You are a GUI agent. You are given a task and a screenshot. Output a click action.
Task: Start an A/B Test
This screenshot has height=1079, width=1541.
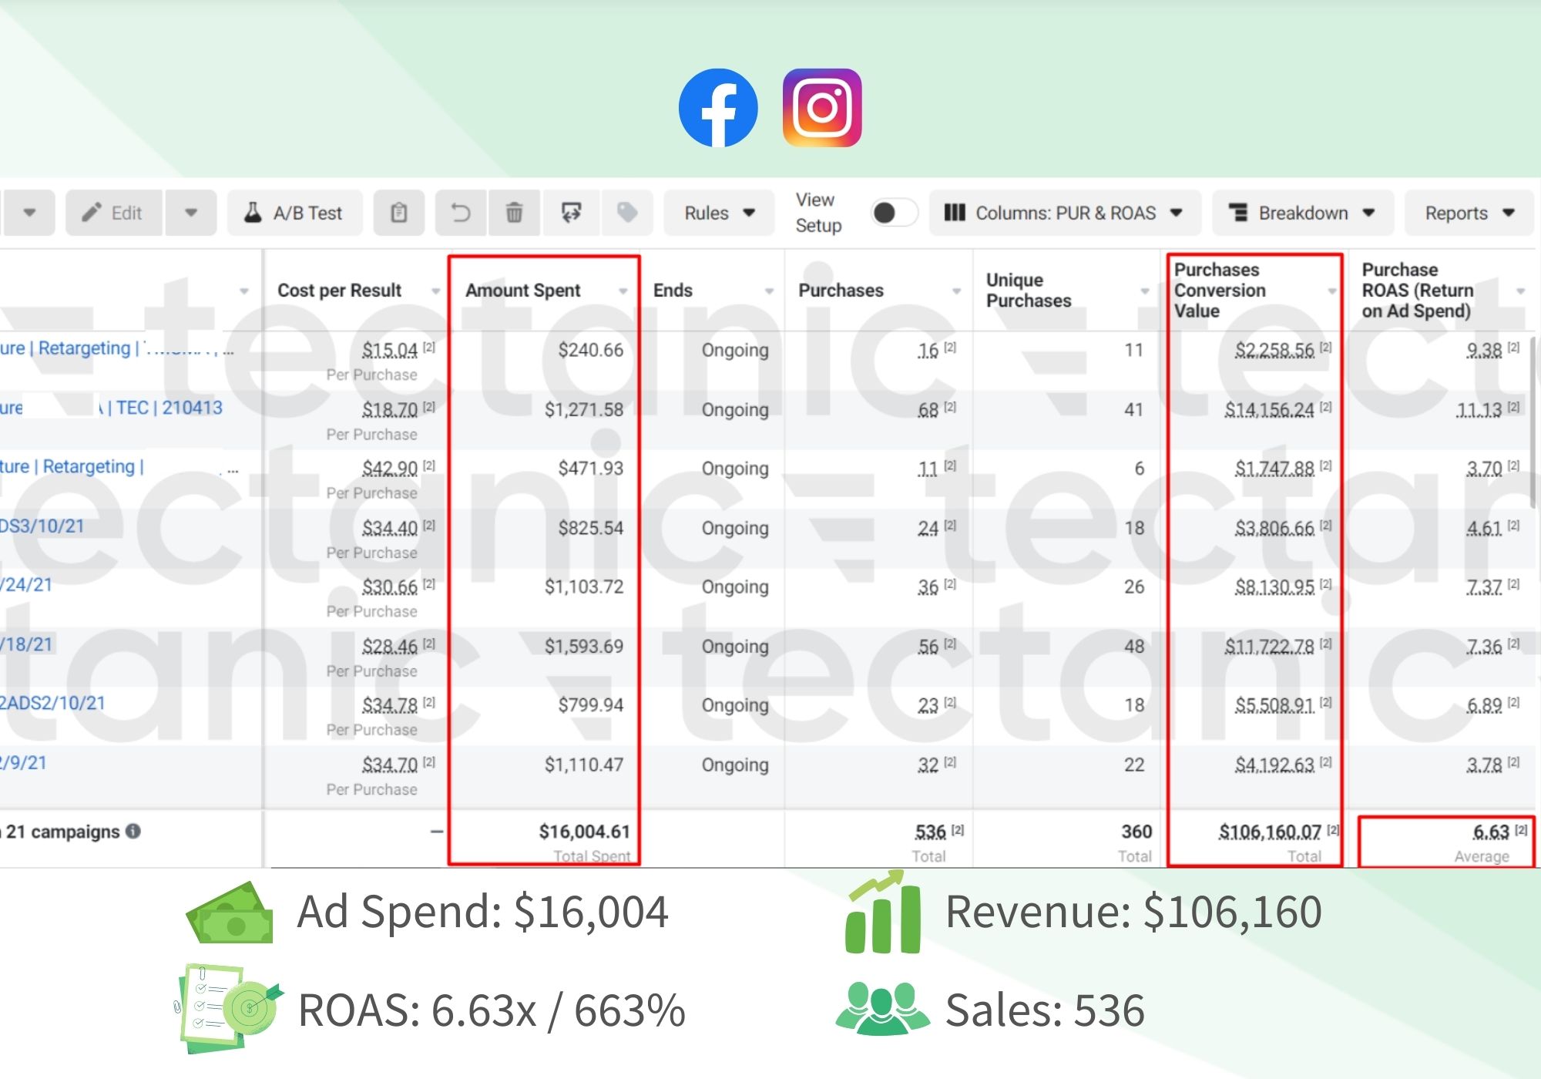click(294, 213)
